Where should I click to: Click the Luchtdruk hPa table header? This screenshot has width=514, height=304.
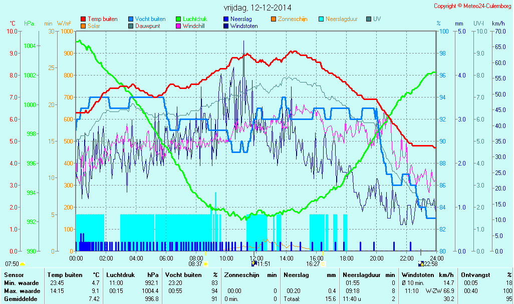click(132, 275)
